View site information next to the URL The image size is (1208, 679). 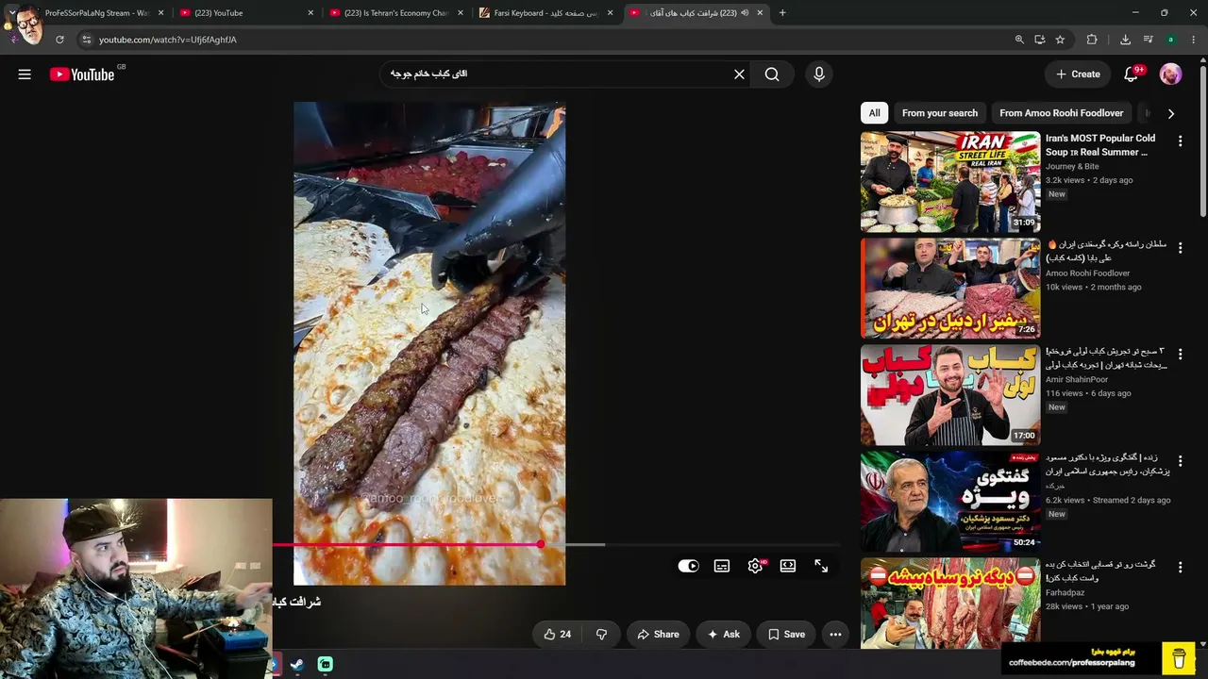86,40
